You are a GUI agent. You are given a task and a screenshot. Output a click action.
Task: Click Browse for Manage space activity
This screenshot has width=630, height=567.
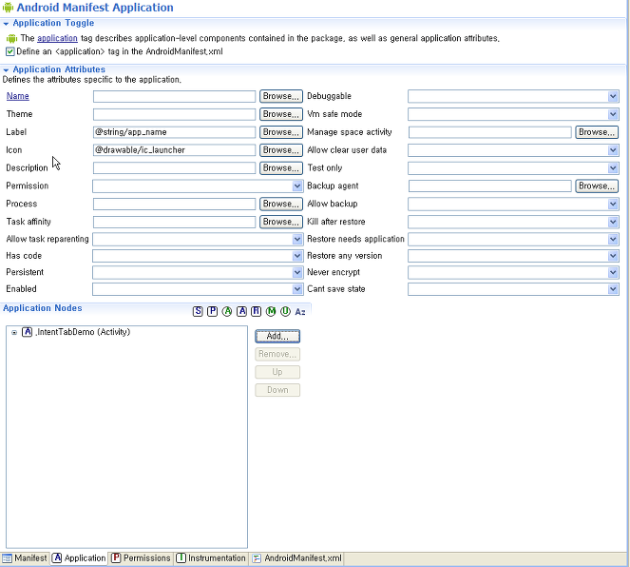[597, 132]
